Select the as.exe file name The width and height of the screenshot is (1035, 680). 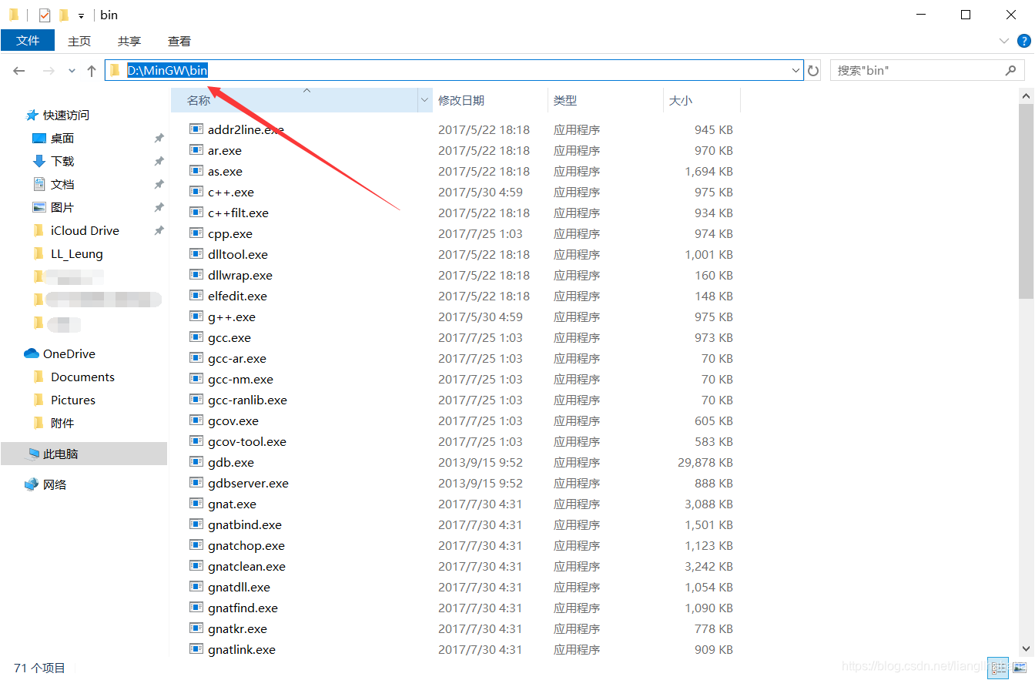click(225, 171)
